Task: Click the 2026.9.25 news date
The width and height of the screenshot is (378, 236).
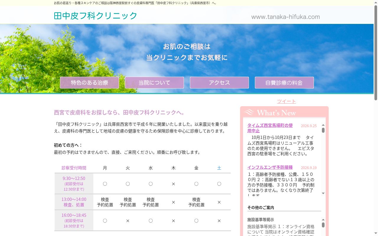Action: click(309, 126)
